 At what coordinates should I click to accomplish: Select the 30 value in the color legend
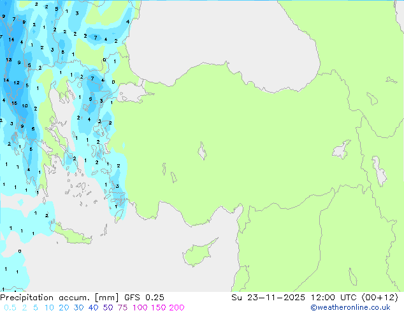click(78, 308)
